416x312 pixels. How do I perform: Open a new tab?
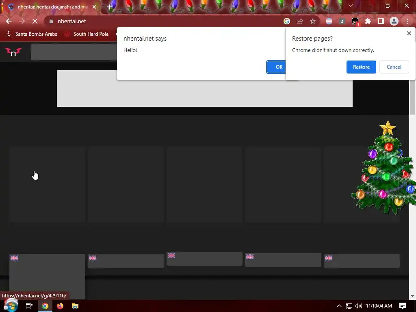point(110,7)
